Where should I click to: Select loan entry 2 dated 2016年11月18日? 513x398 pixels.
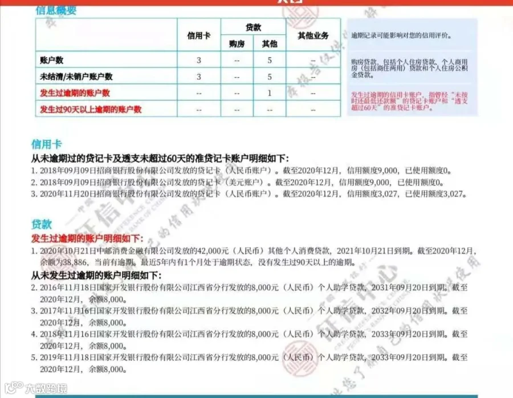(249, 293)
